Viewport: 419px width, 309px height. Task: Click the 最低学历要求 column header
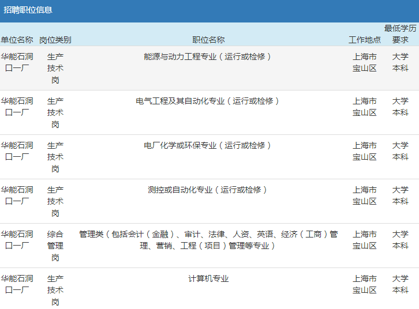pos(400,34)
